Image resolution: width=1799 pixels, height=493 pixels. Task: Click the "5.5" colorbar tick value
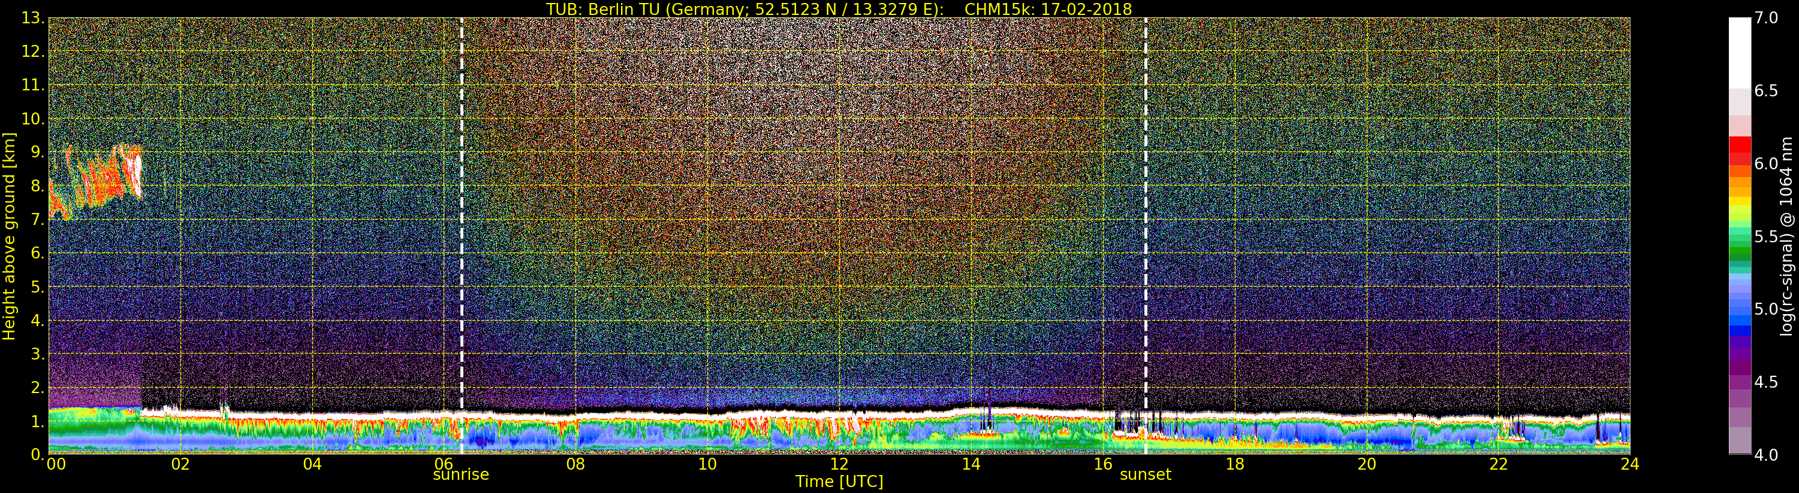pos(1766,236)
